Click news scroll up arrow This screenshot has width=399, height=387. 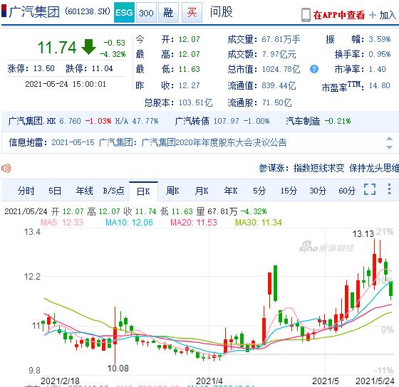389,139
